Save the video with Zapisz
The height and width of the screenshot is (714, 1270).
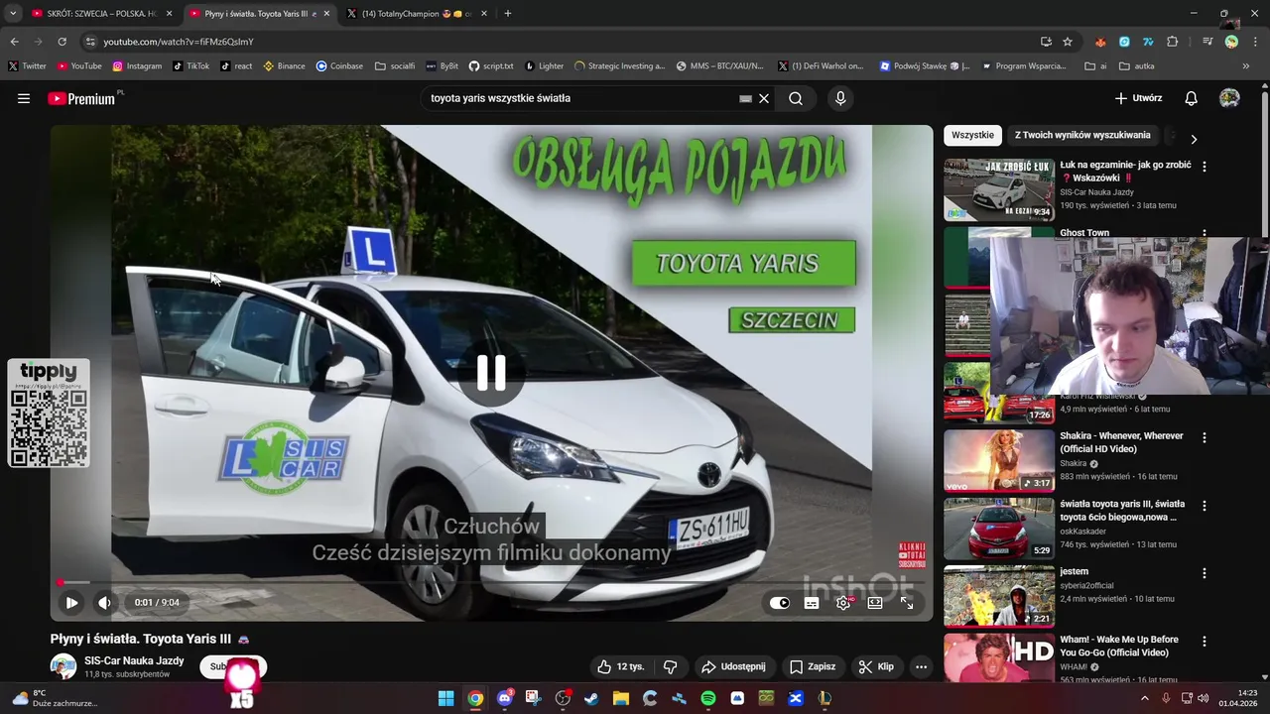click(813, 666)
